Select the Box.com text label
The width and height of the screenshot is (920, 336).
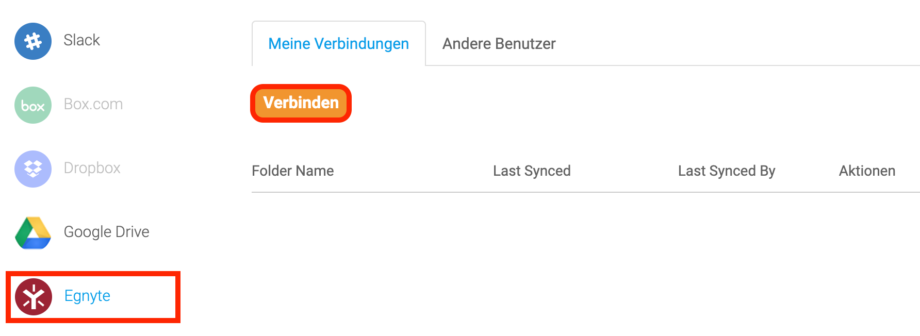tap(93, 104)
